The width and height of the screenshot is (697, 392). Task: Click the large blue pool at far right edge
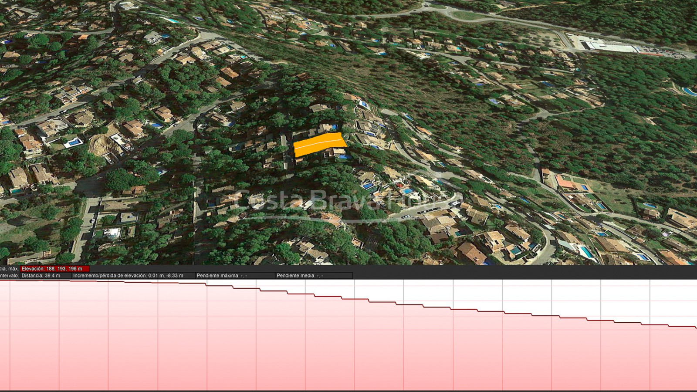coord(690,91)
